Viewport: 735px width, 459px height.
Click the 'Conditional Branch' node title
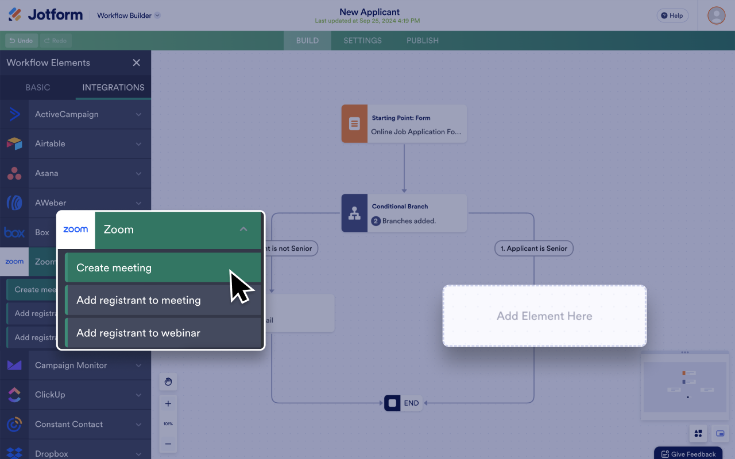(400, 206)
